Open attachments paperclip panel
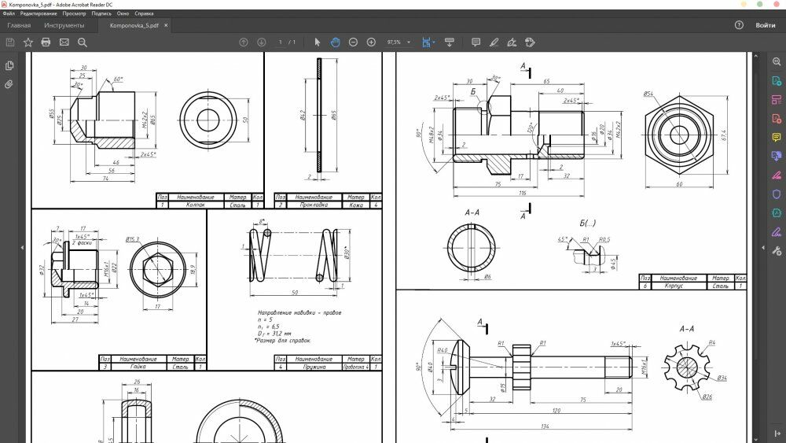This screenshot has height=443, width=786. (9, 84)
